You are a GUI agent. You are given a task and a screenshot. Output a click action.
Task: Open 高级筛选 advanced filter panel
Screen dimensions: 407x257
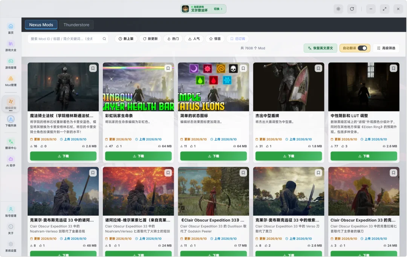386,48
